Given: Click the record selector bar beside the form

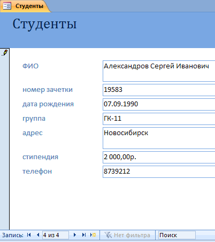Looking at the screenshot, I should pyautogui.click(x=5, y=139).
